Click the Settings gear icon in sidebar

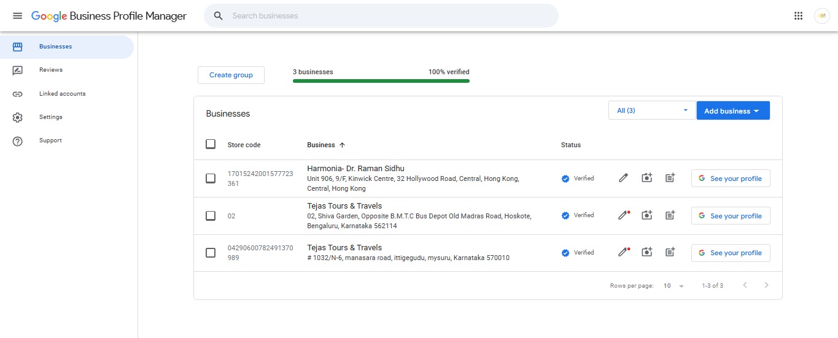click(17, 117)
